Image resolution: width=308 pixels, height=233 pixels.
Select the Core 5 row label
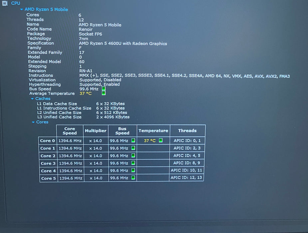coord(49,178)
